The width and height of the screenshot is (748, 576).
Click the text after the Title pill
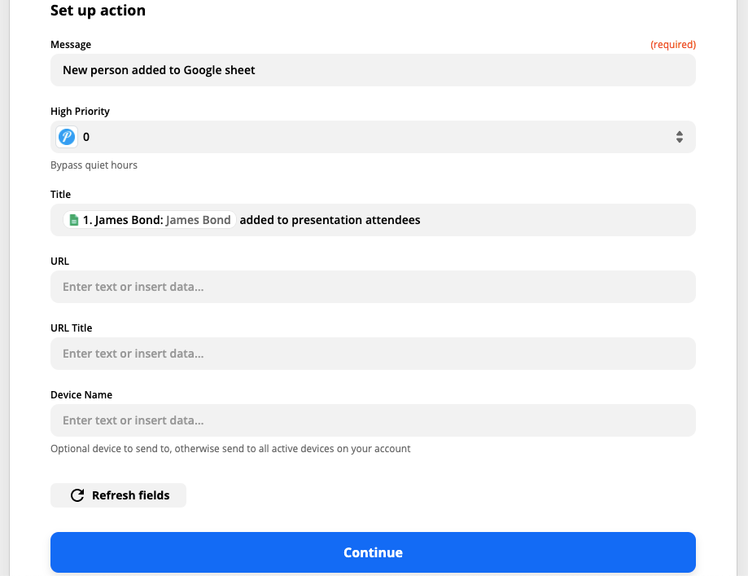[x=330, y=220]
